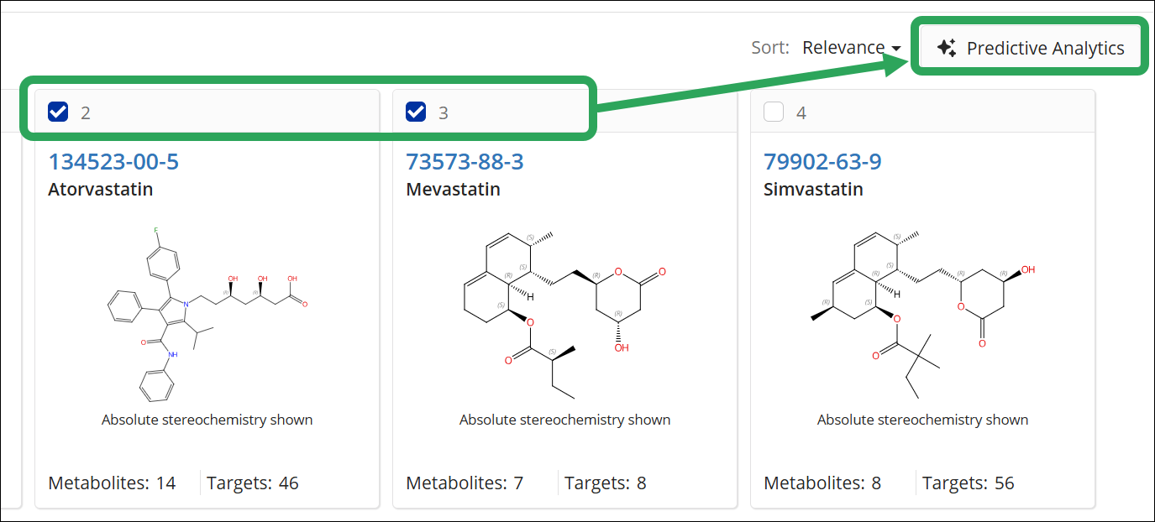This screenshot has height=522, width=1155.
Task: Open CAS number 73573-88-3 link
Action: pos(465,161)
